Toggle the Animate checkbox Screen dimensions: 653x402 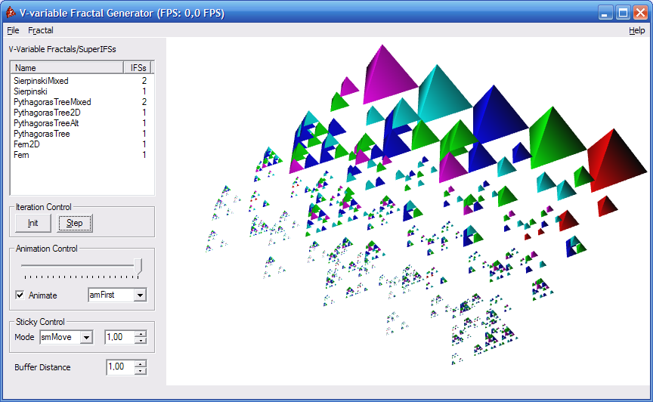click(20, 295)
